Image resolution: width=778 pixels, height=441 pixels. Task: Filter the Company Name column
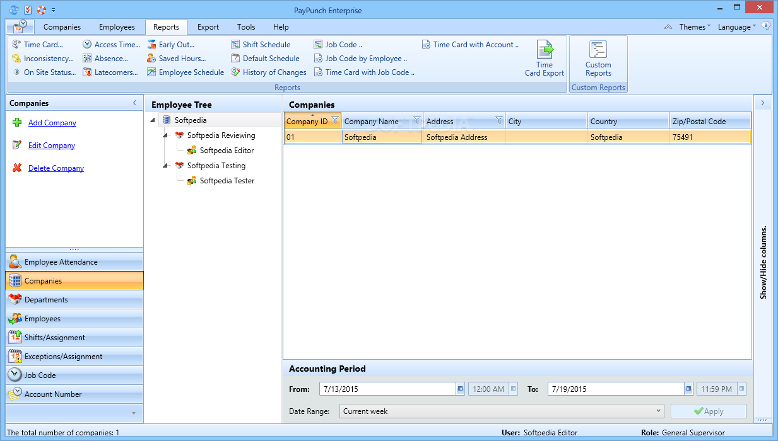[x=416, y=121]
